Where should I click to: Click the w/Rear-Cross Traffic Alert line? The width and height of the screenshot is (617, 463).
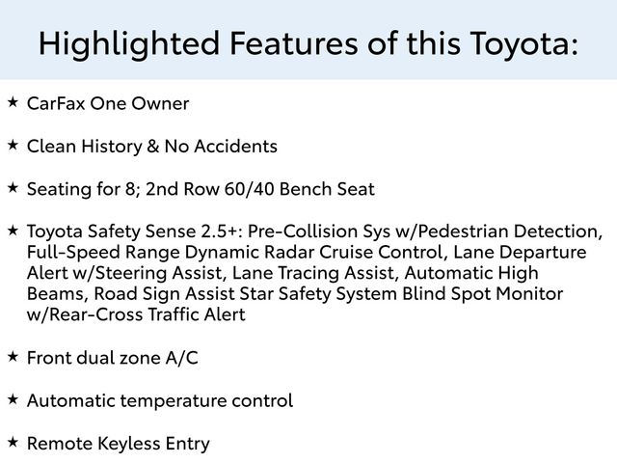[136, 314]
